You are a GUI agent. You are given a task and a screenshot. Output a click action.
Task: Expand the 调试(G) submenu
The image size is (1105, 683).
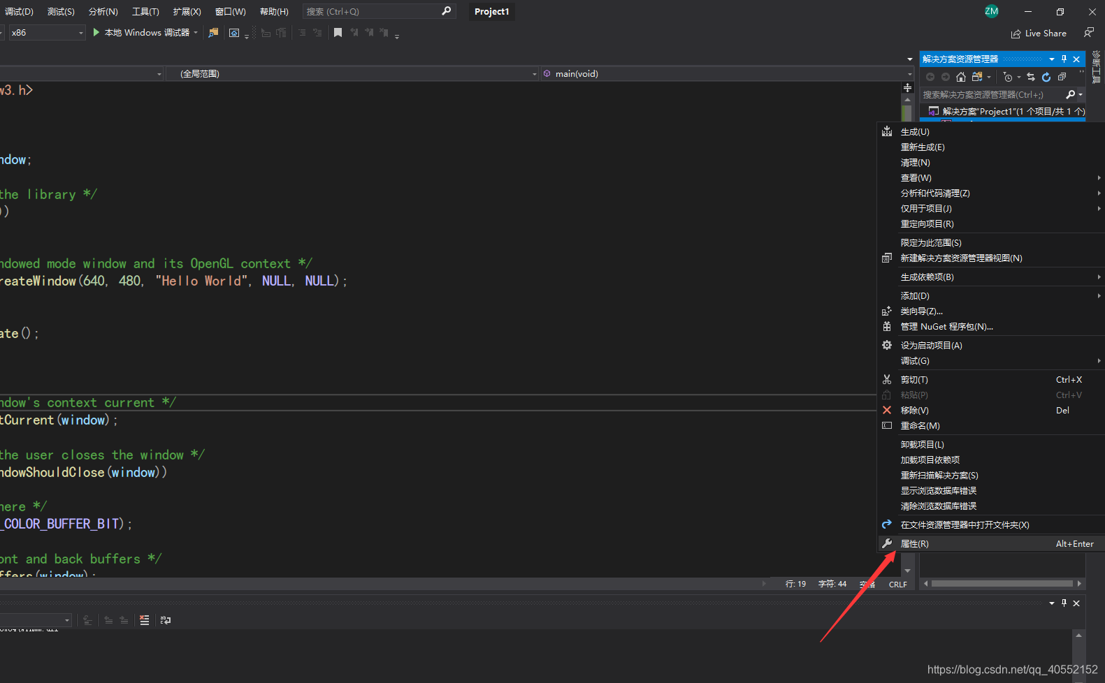coord(990,361)
